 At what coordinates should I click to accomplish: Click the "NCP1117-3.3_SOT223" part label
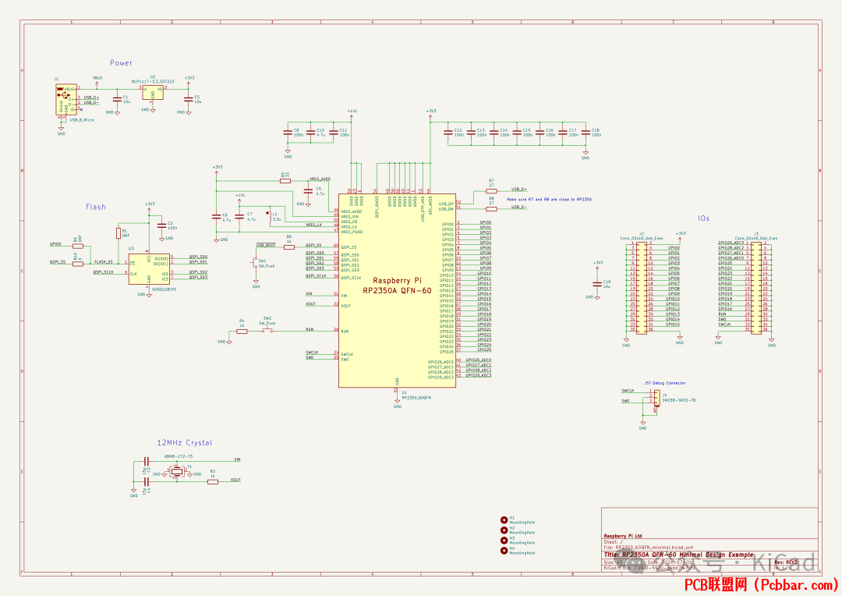(153, 82)
